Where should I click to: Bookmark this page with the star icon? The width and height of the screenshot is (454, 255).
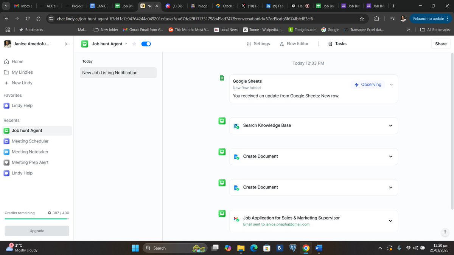click(362, 19)
